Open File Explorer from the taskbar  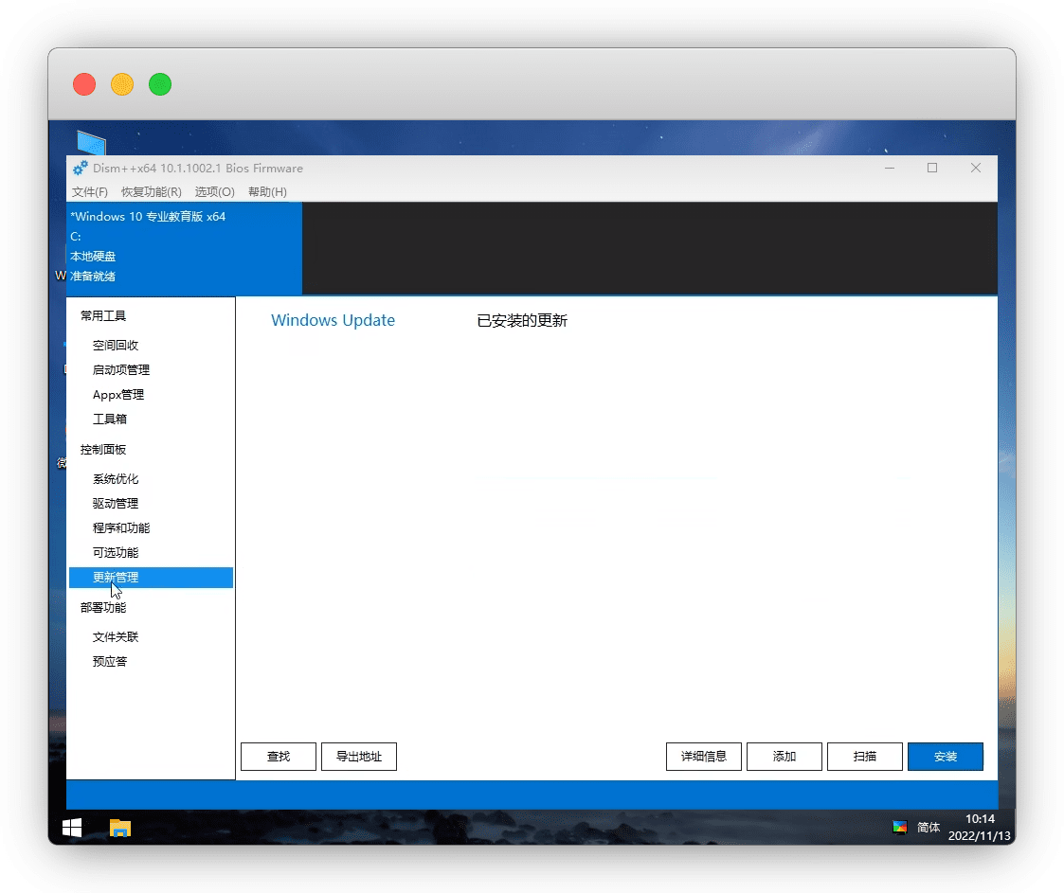coord(120,828)
